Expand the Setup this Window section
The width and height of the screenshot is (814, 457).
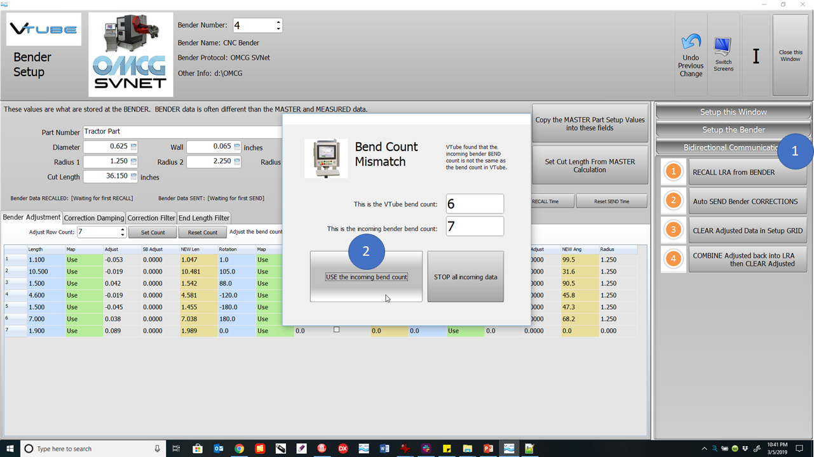coord(733,112)
